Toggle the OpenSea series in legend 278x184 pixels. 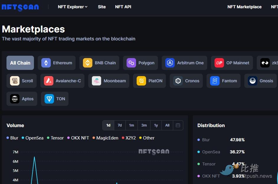[x=32, y=138]
